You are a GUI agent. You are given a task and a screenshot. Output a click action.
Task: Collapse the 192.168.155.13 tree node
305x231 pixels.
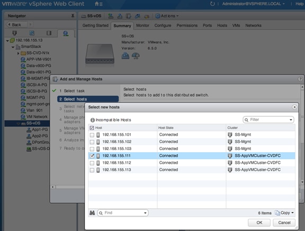pos(7,41)
